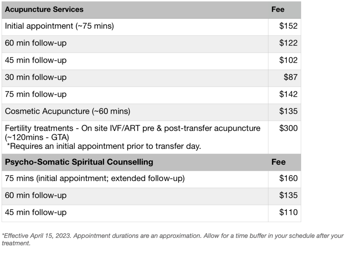Click the $300 fertility treatment fee

288,128
